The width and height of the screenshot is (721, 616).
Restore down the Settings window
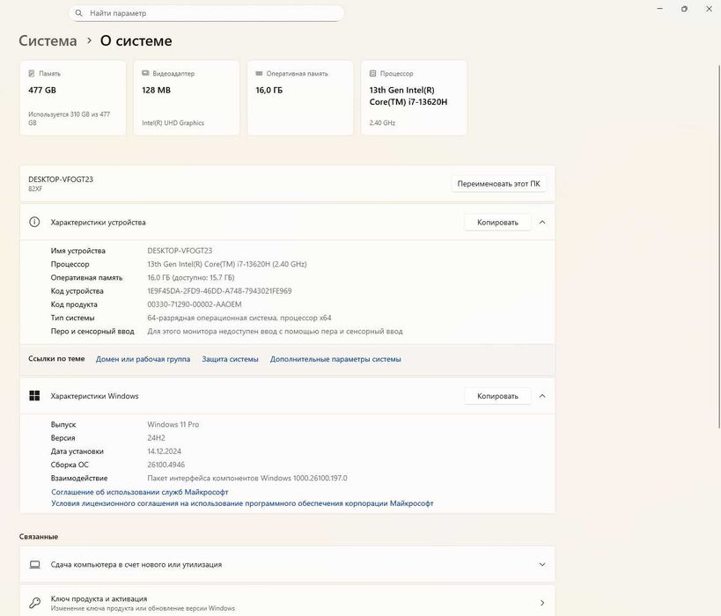pyautogui.click(x=684, y=9)
